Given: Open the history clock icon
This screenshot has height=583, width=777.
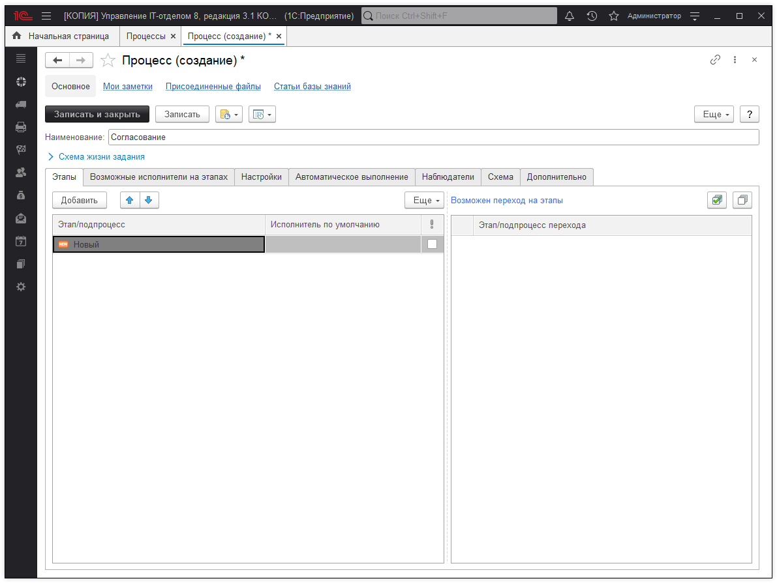Looking at the screenshot, I should 592,16.
